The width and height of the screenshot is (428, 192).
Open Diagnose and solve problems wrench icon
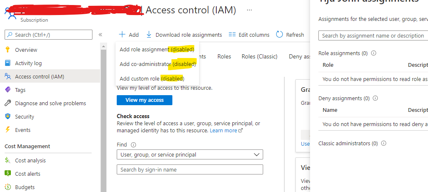(x=8, y=103)
